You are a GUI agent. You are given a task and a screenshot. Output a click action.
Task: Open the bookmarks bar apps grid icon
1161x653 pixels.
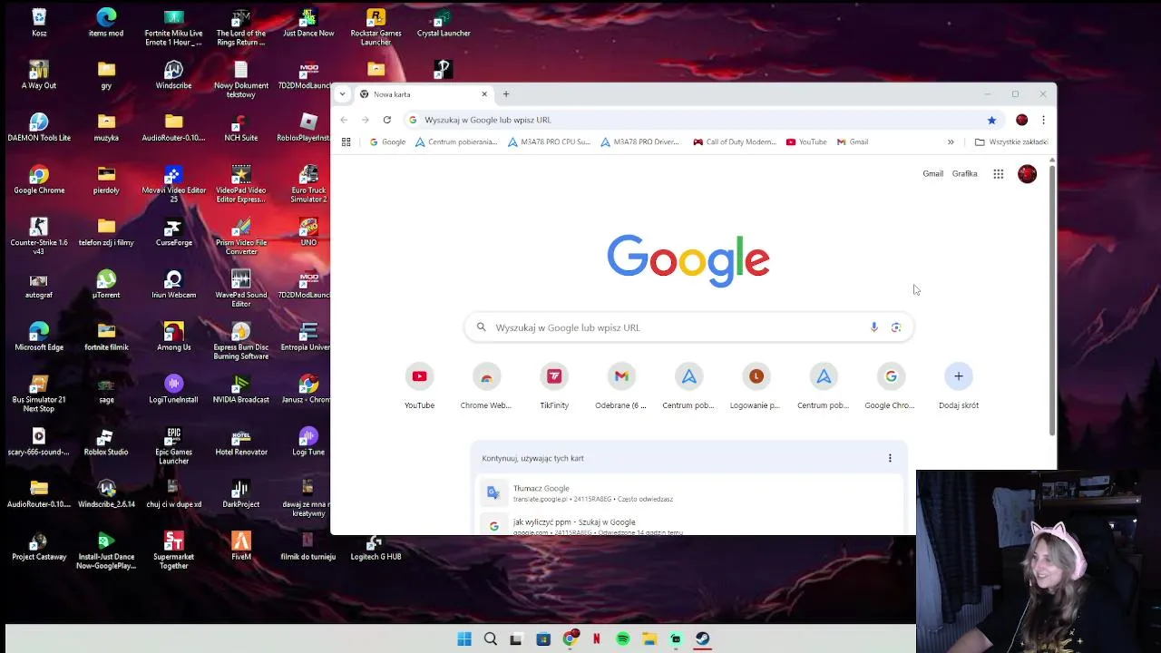click(346, 142)
